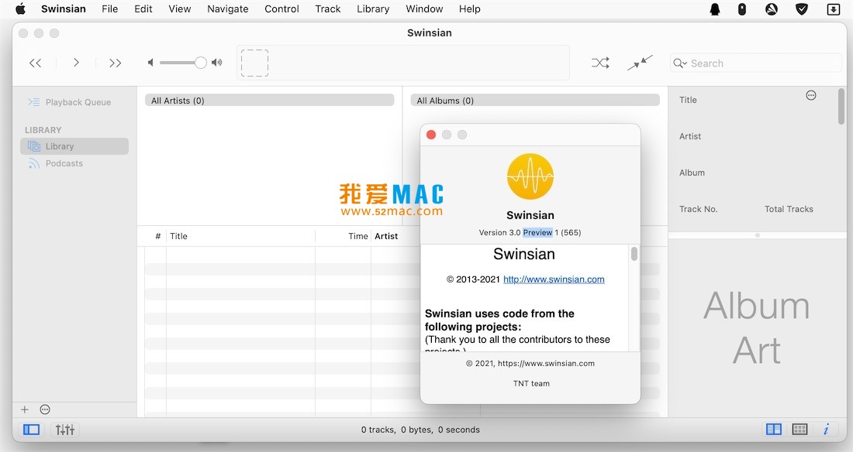Viewport: 853px width, 452px height.
Task: Open the inspector options ellipsis menu
Action: [x=811, y=96]
